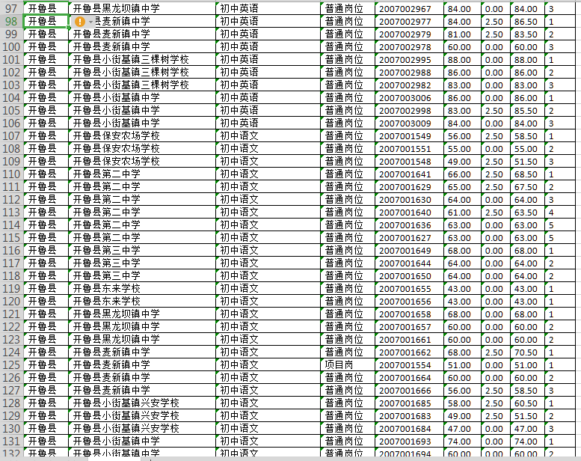Click 开鲁县保安农场学校 cell in row 107
The height and width of the screenshot is (461, 581).
(x=142, y=135)
